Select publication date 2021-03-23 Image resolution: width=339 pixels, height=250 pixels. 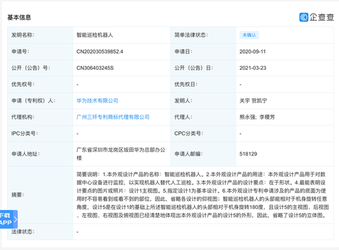(253, 68)
